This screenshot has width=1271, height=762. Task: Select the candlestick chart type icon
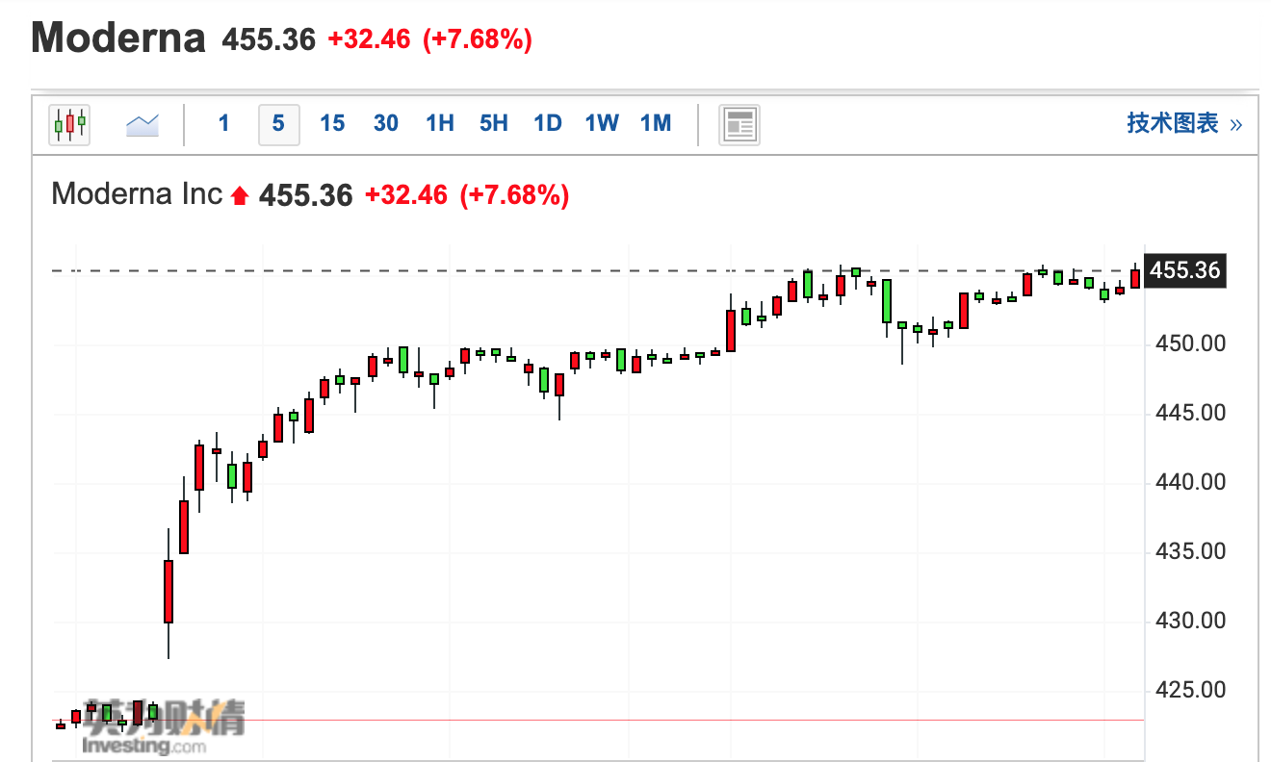point(69,124)
